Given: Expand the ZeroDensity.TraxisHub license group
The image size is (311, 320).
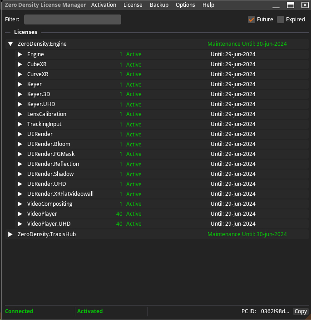Looking at the screenshot, I should [10, 234].
